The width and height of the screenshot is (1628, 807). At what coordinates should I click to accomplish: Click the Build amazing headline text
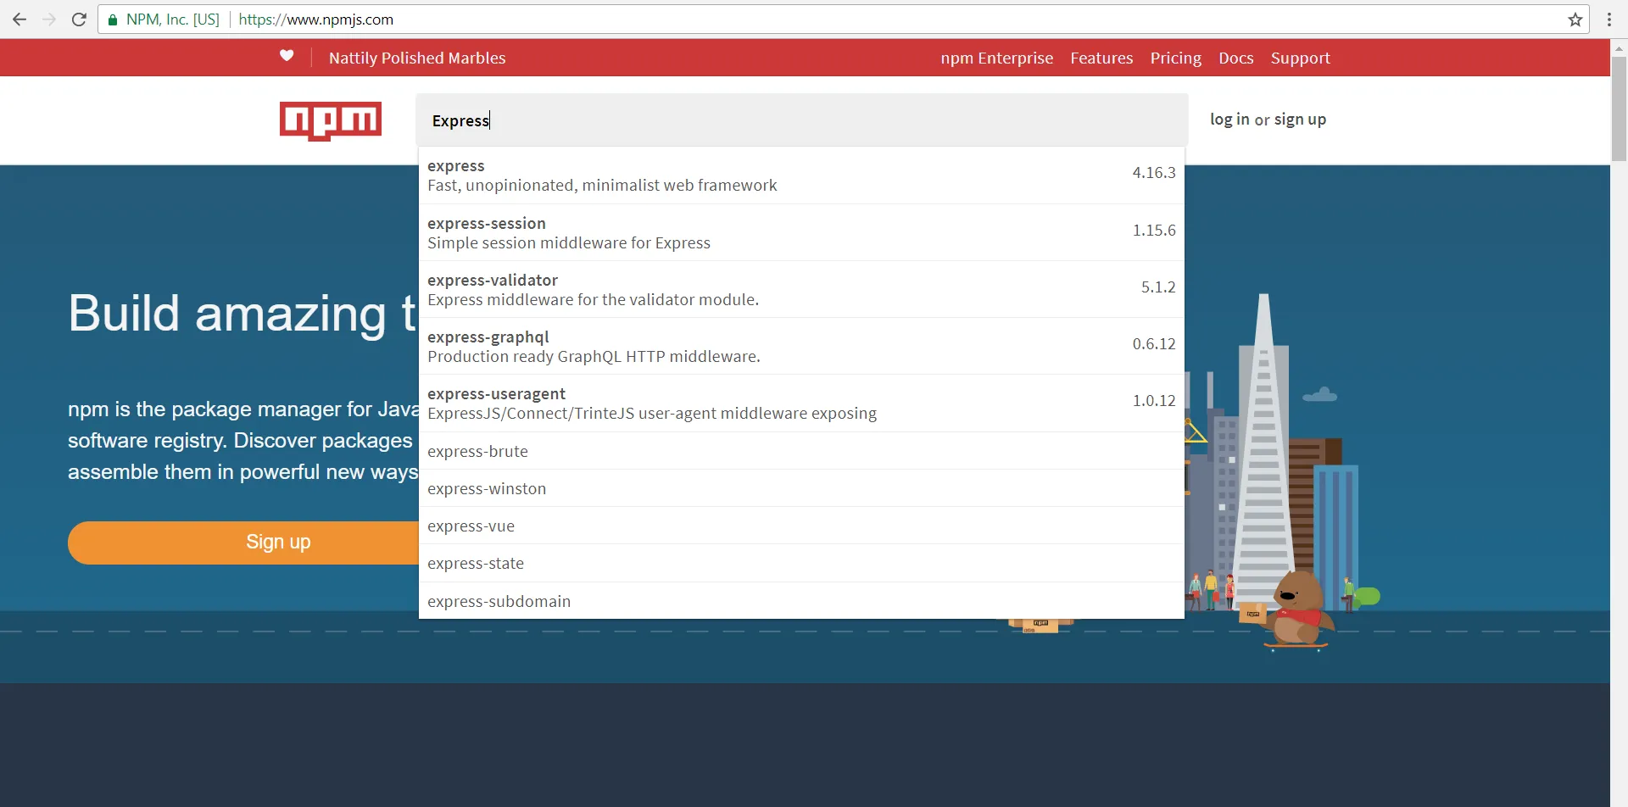tap(243, 313)
